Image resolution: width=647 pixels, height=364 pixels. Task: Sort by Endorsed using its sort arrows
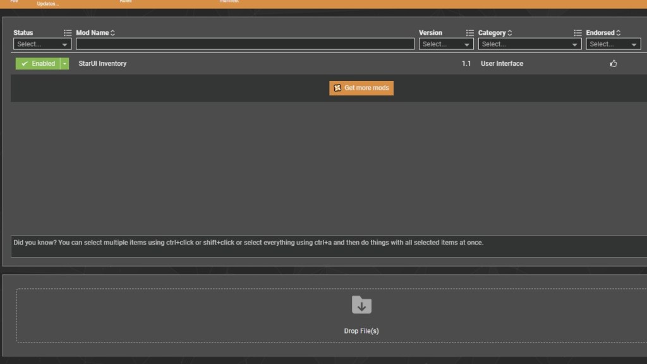tap(619, 33)
